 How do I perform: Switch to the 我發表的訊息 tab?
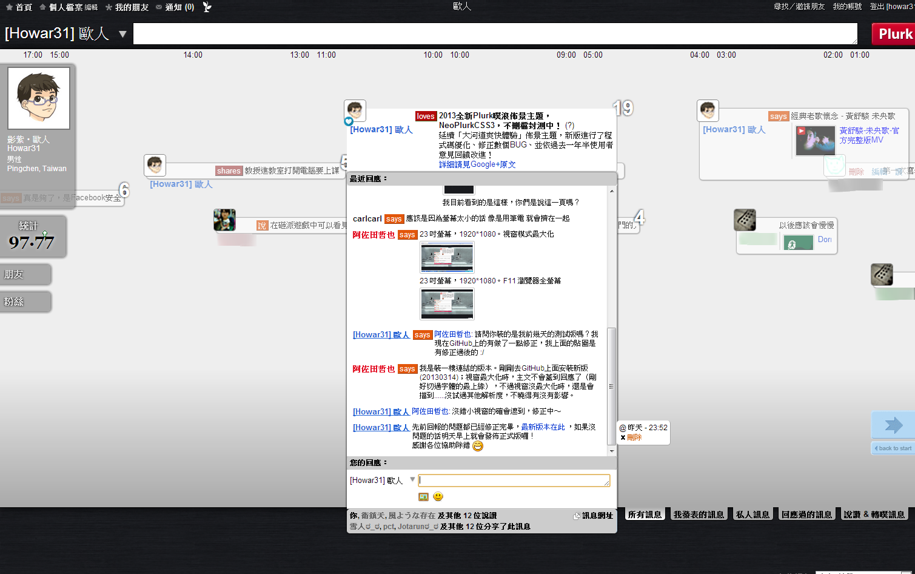[x=699, y=515]
